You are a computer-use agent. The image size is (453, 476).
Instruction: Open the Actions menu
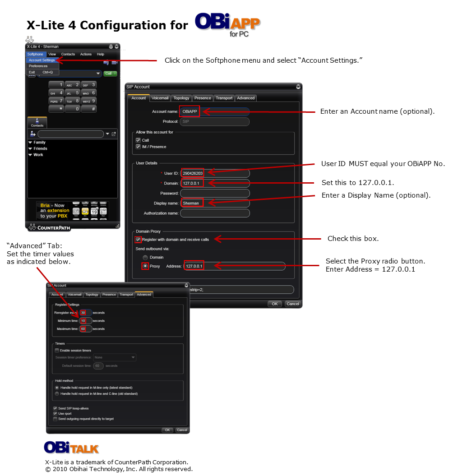pyautogui.click(x=86, y=54)
